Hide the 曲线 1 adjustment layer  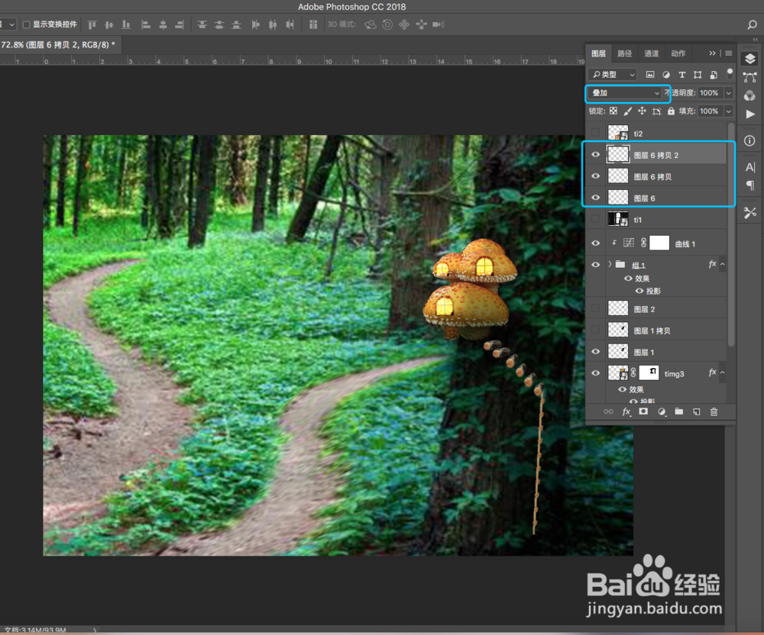click(595, 243)
